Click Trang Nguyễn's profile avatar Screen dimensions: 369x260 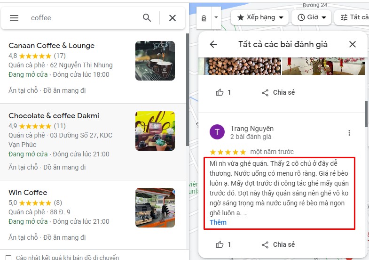pyautogui.click(x=217, y=132)
